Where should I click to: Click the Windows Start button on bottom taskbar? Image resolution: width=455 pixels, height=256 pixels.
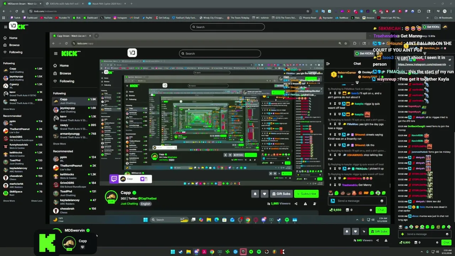coord(173,252)
